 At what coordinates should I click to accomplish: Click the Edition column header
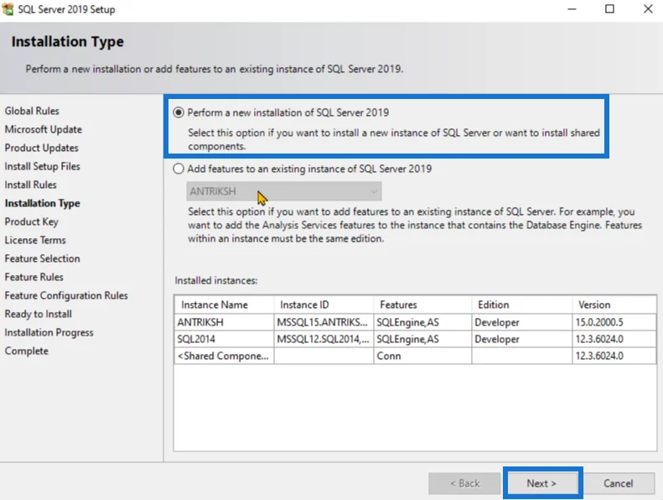point(522,305)
